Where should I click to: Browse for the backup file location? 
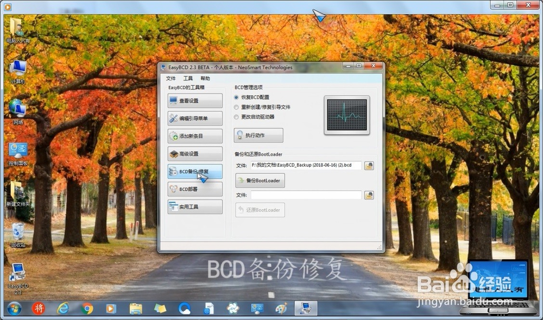click(x=369, y=166)
